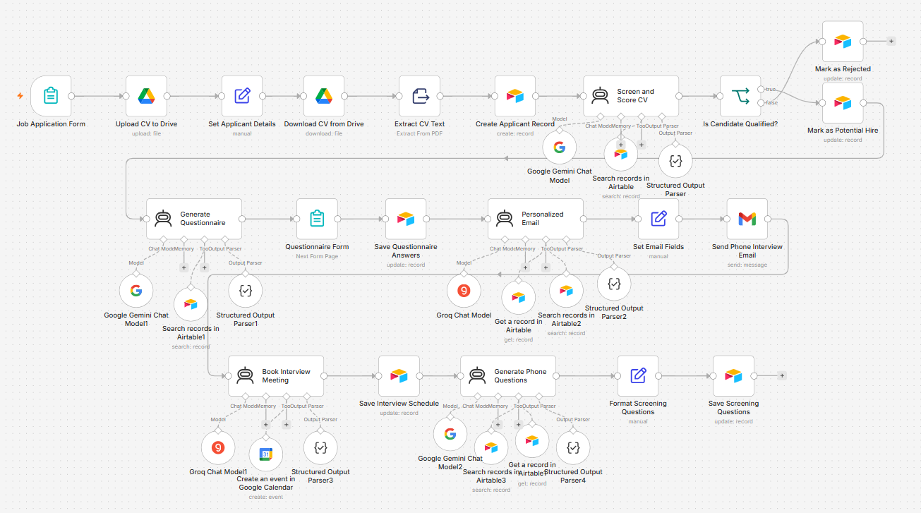This screenshot has height=513, width=921.
Task: Open the Book Interview Meeting agent node
Action: (276, 376)
